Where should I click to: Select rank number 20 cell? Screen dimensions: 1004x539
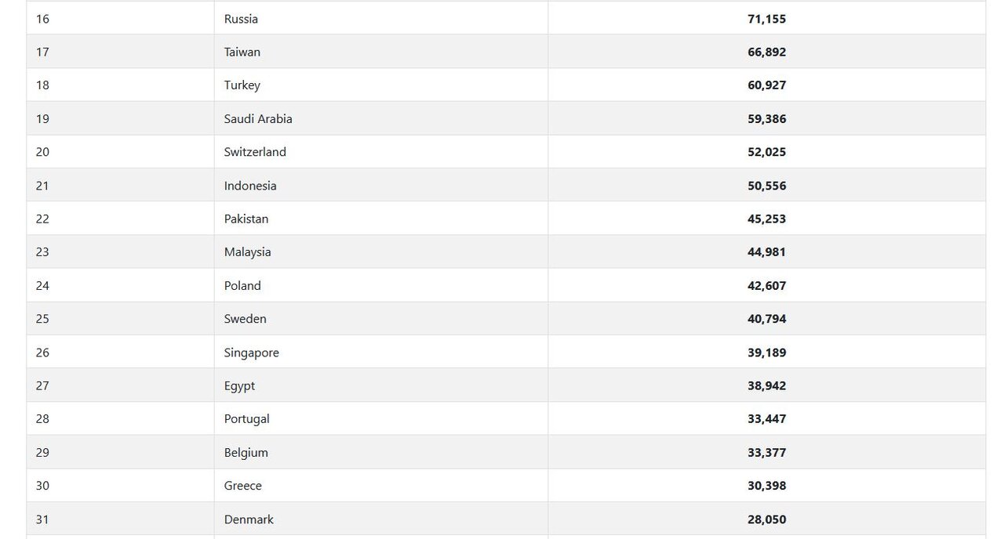pyautogui.click(x=42, y=152)
